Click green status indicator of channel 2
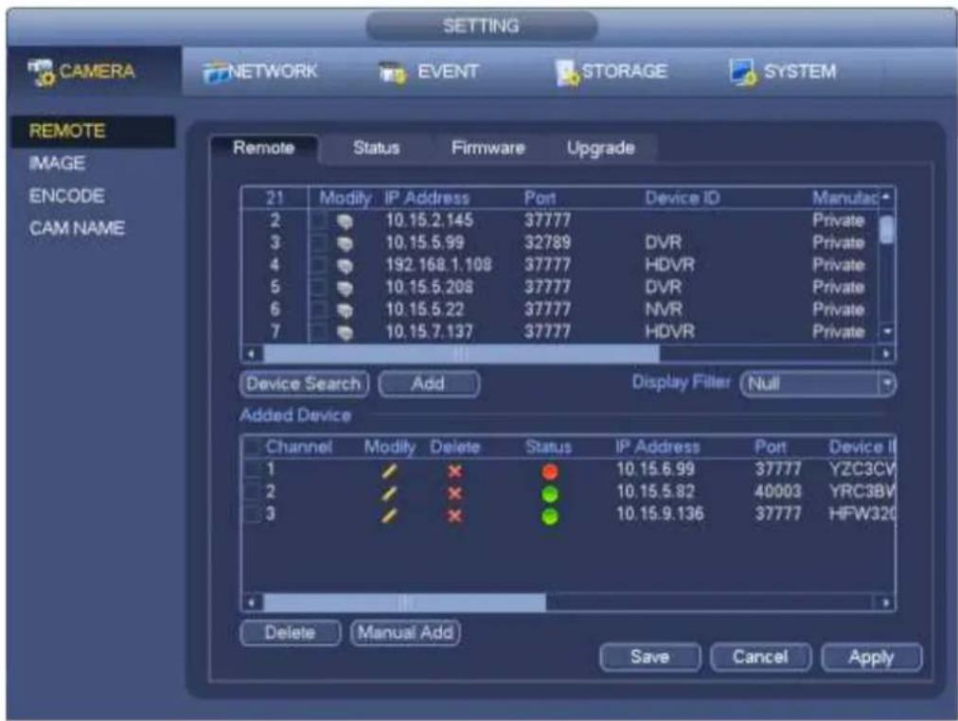Viewport: 958px width, 721px height. pos(549,494)
